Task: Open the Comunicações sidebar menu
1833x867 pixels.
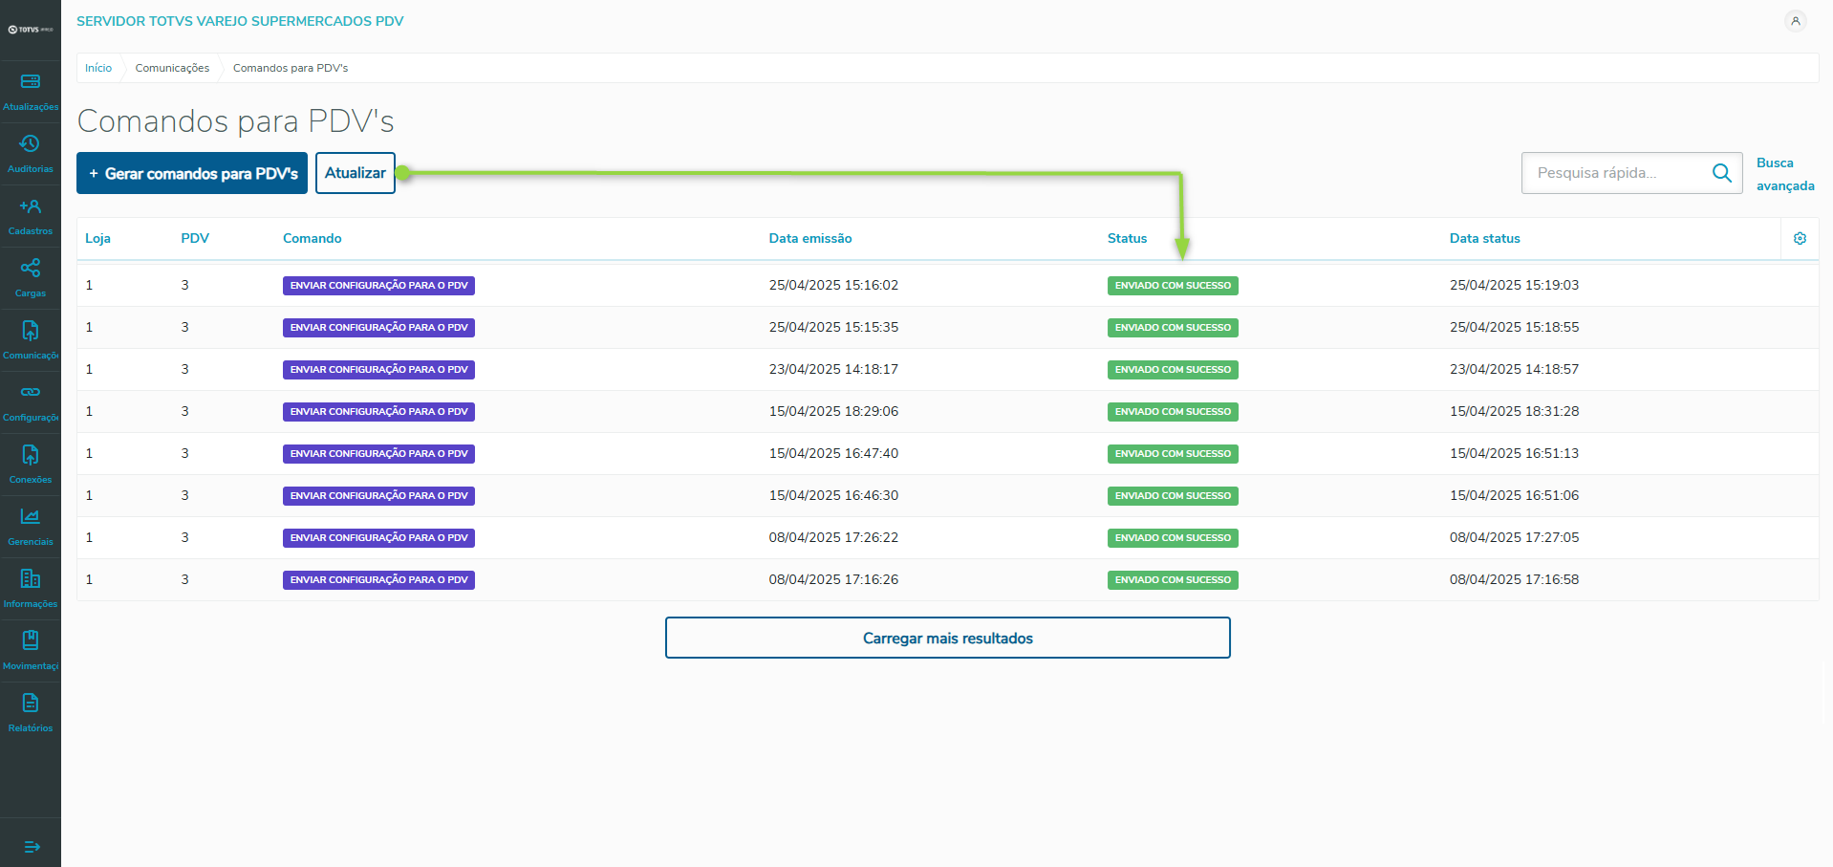Action: point(31,341)
